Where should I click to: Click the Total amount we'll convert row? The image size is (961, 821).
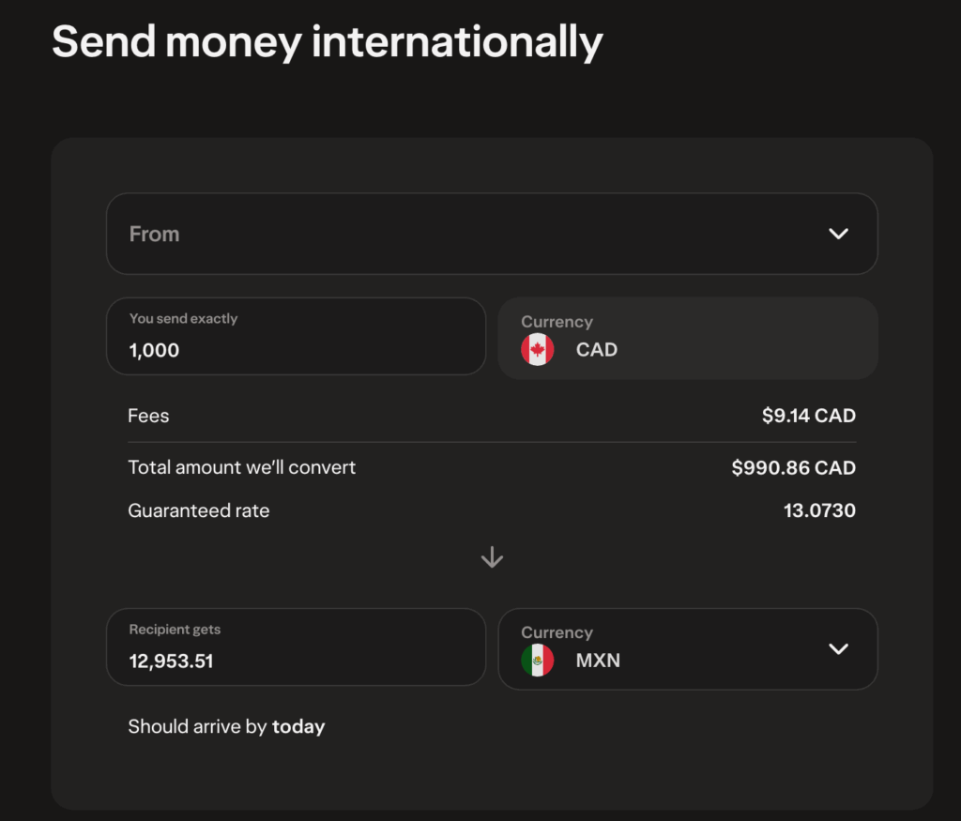[492, 467]
